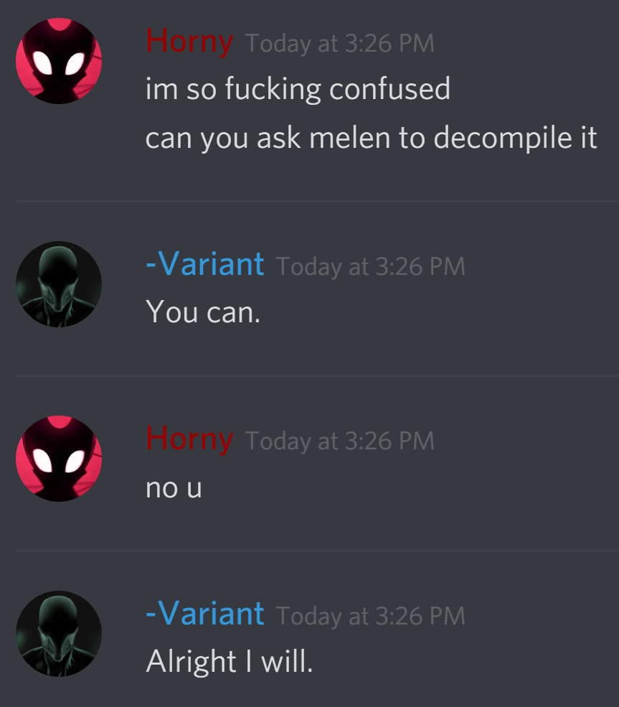Click the first message's 3:26 PM timestamp

(340, 44)
